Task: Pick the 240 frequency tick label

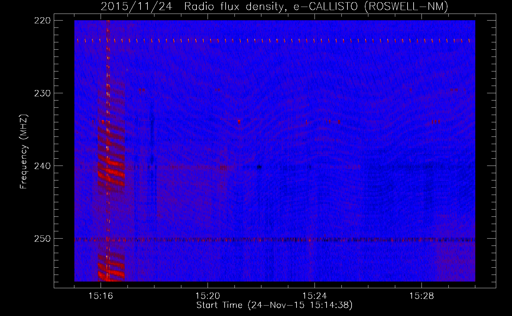Action: coord(42,166)
